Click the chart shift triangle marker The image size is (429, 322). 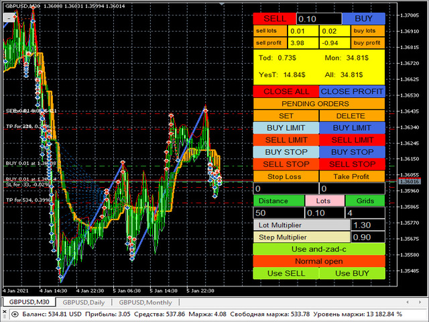(222, 4)
